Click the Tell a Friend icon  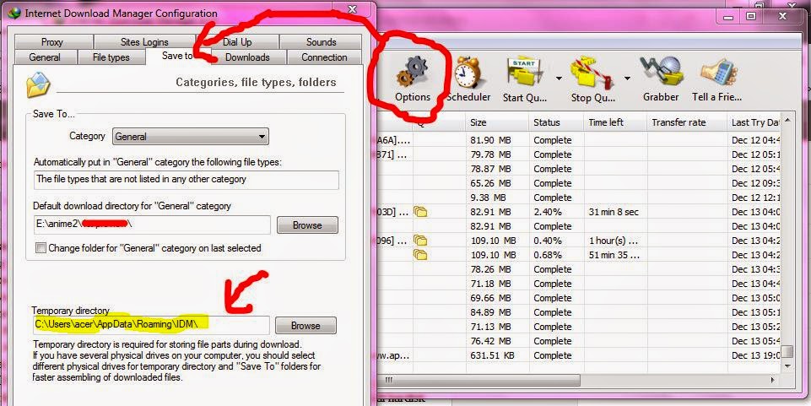(718, 73)
